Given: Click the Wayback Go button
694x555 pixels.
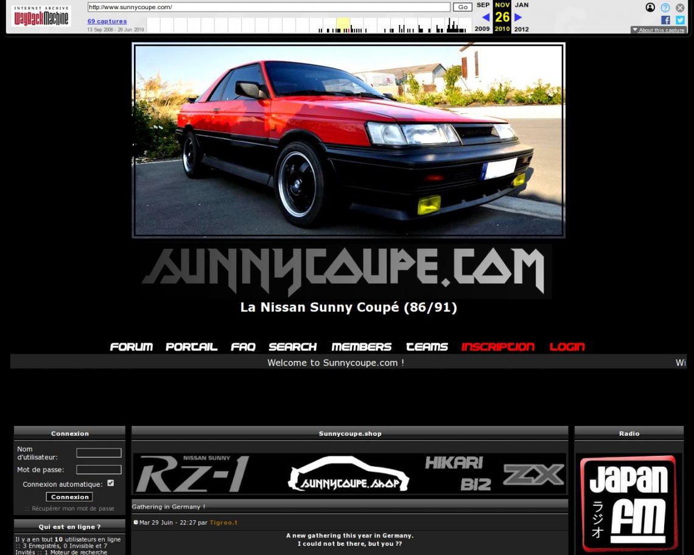Looking at the screenshot, I should pyautogui.click(x=463, y=7).
